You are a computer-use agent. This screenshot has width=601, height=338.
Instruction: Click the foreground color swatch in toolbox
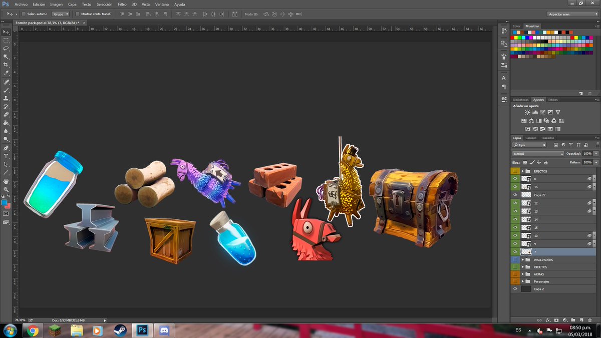(x=5, y=203)
